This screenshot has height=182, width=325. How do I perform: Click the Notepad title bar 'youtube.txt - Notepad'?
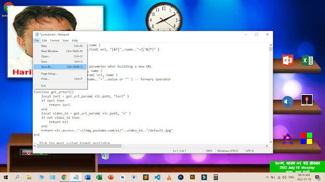point(54,34)
